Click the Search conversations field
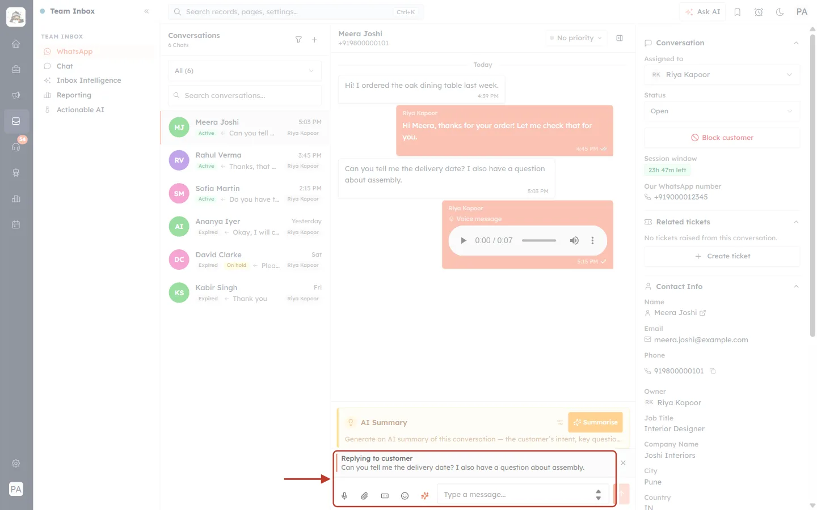The width and height of the screenshot is (817, 510). [245, 96]
